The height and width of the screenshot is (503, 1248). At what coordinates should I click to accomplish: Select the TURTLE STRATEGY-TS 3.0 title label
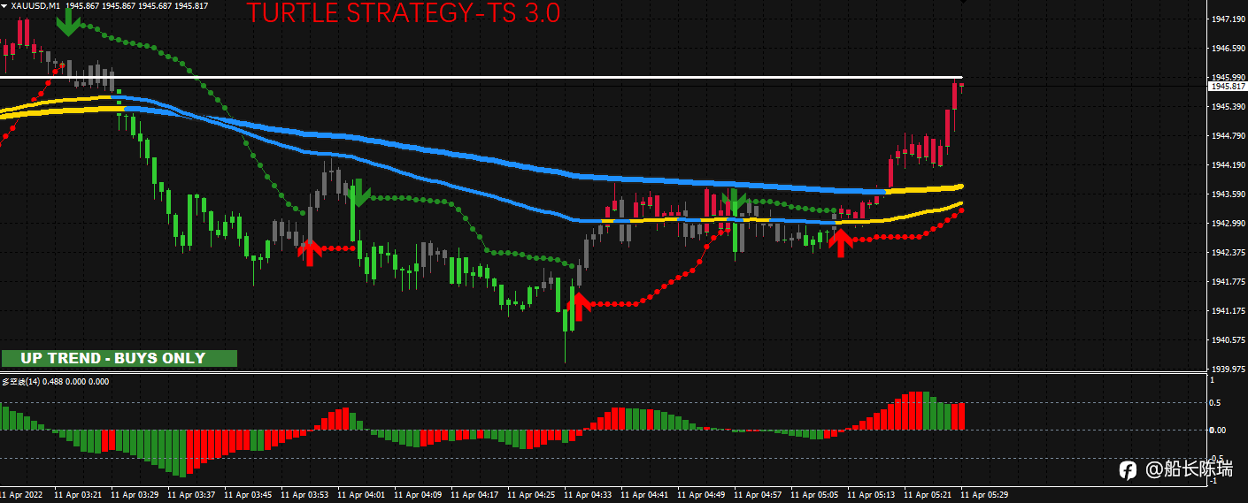coord(403,13)
